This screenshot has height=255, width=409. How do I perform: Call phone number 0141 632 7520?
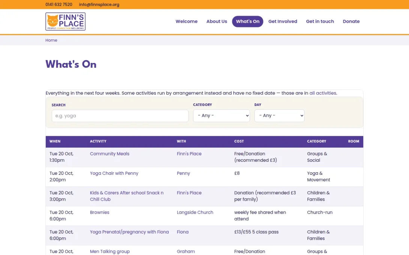pos(59,4)
